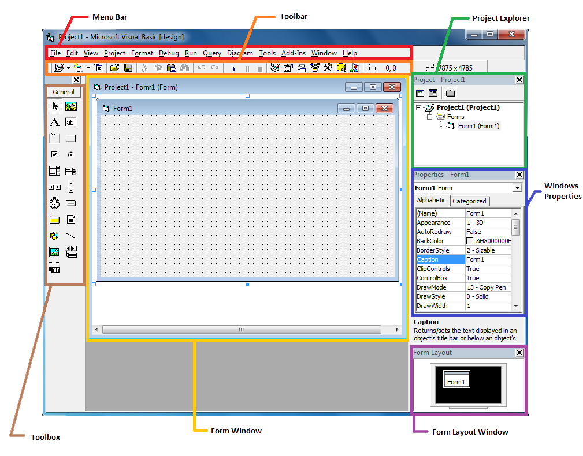Click the Data View Window toolbar icon

pyautogui.click(x=341, y=68)
